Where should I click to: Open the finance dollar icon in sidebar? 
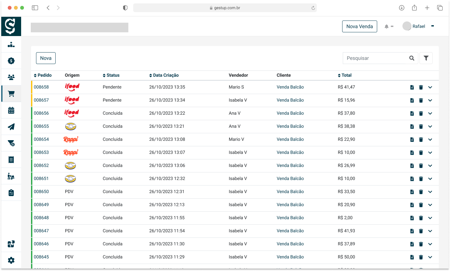(x=11, y=61)
